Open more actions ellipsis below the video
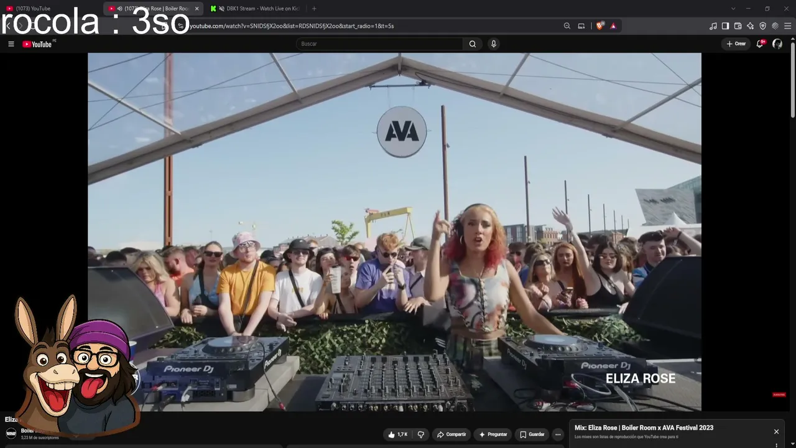The width and height of the screenshot is (796, 448). coord(558,434)
